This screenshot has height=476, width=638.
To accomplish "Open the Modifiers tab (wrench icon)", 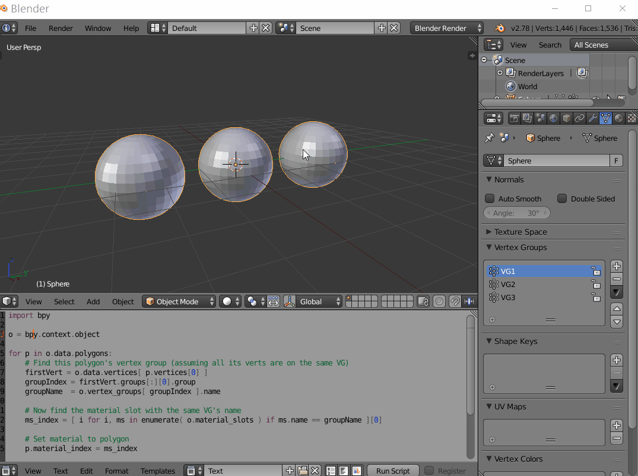I will click(593, 118).
